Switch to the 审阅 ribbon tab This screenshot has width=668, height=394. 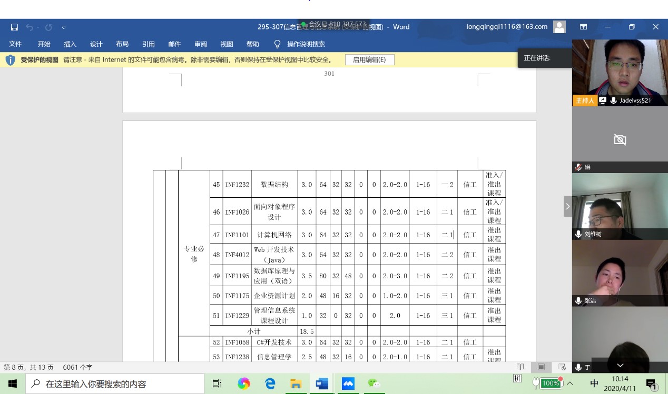pos(200,44)
